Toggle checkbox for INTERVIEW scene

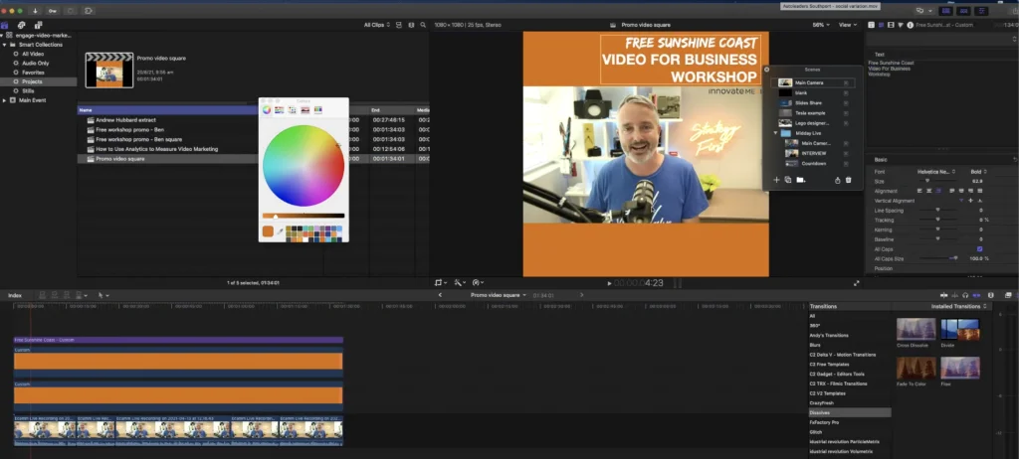coord(846,153)
